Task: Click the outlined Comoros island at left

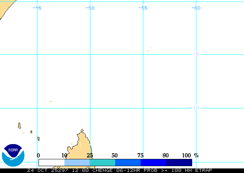Action: (x=19, y=125)
